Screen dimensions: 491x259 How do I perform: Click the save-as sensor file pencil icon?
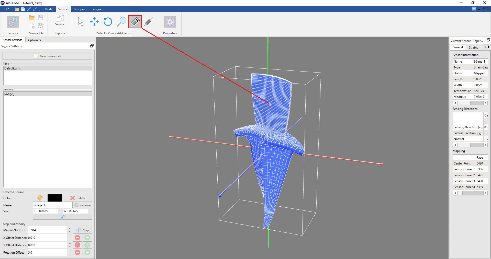[x=41, y=26]
